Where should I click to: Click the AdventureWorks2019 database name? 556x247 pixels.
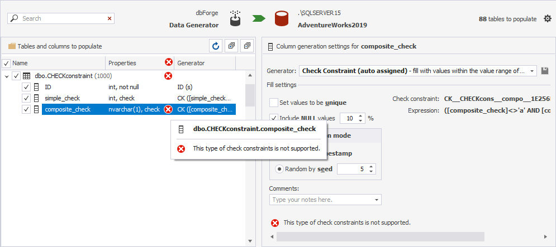click(332, 25)
